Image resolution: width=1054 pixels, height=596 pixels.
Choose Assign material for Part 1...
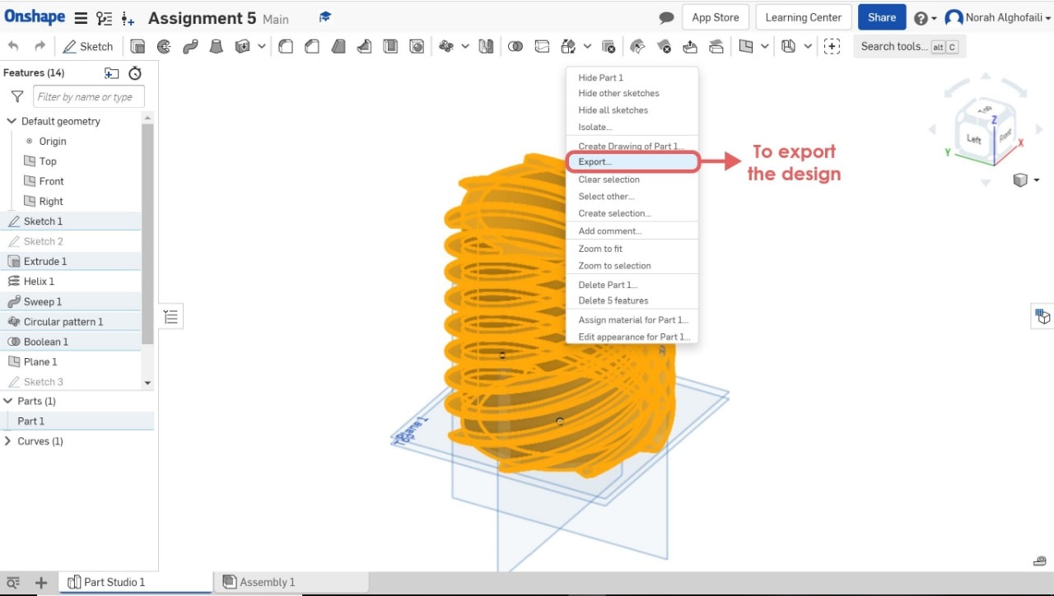[632, 320]
